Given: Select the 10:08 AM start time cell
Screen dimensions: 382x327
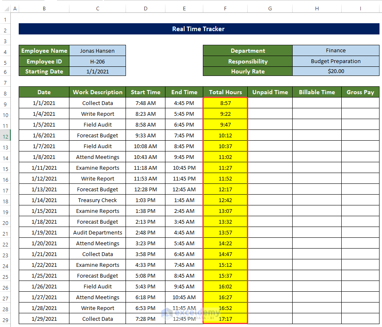Looking at the screenshot, I should 145,146.
